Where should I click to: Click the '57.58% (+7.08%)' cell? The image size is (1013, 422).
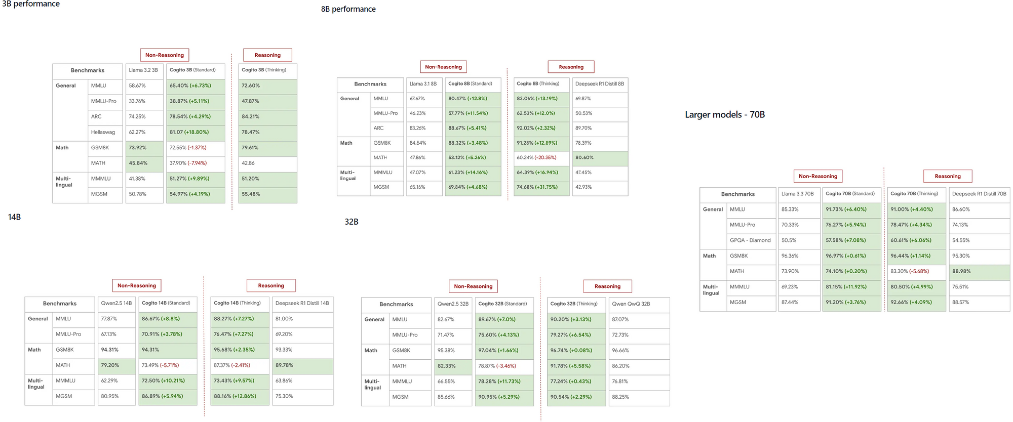coord(852,241)
